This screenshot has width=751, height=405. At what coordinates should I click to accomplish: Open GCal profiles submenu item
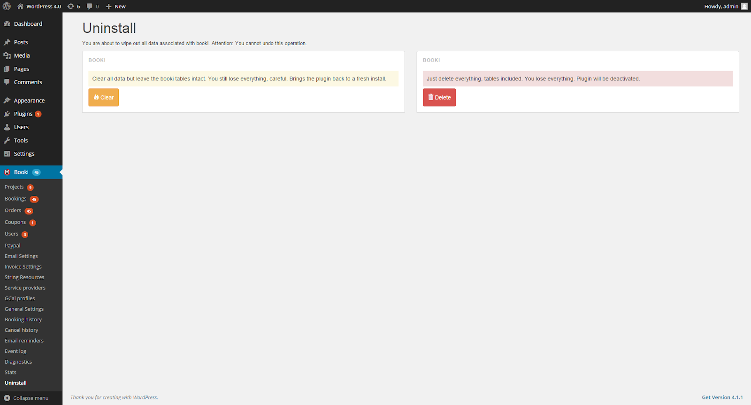point(20,298)
